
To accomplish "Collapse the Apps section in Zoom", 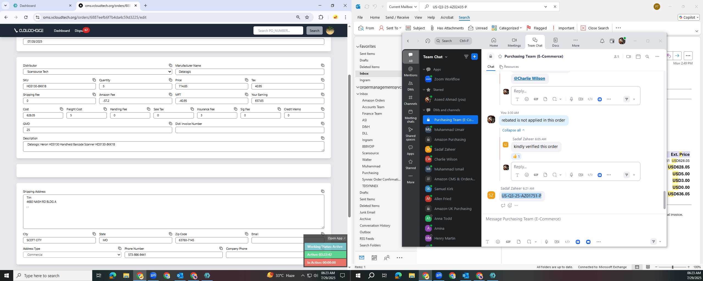I will pyautogui.click(x=424, y=69).
